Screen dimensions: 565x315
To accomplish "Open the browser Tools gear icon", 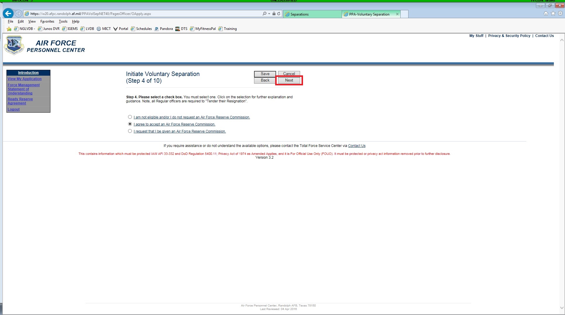I will click(560, 13).
